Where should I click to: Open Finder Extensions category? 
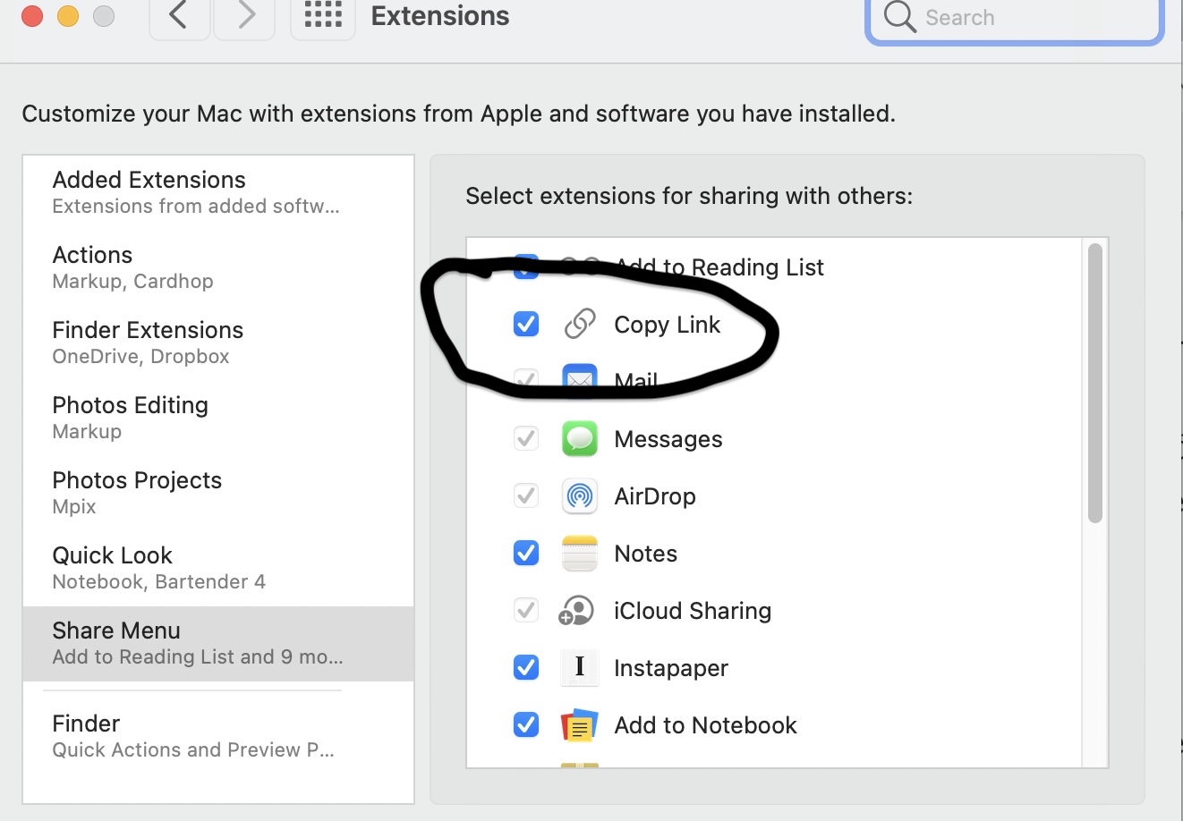tap(218, 343)
